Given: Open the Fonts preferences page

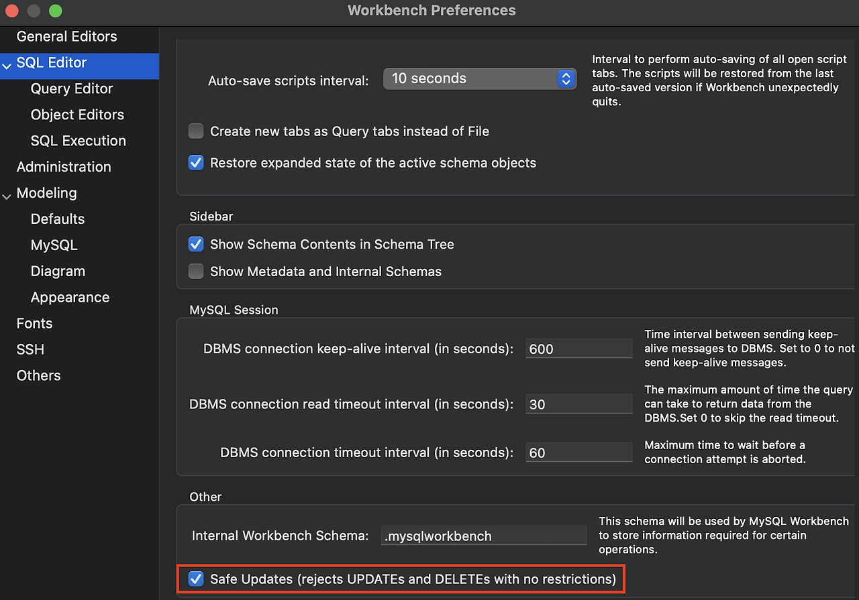Looking at the screenshot, I should (34, 323).
